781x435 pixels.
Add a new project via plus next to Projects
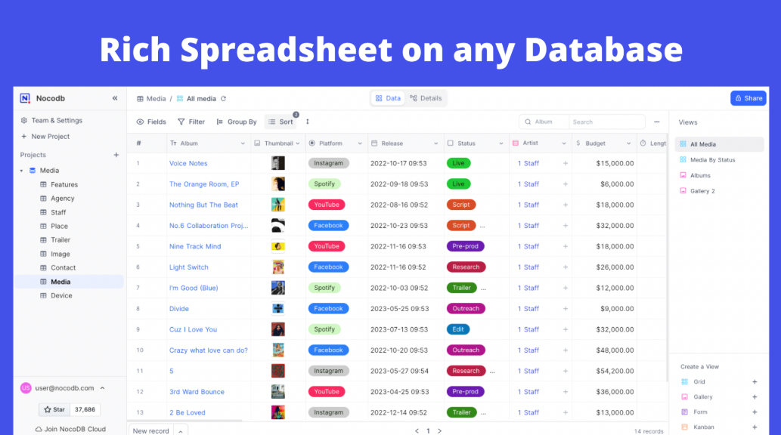pos(116,155)
